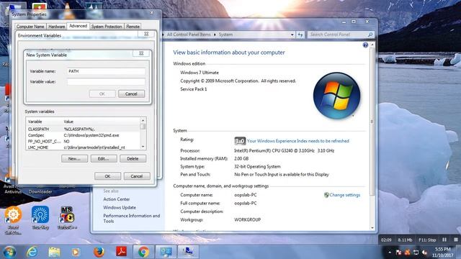Click All Control Panel Items breadcrumb

pos(189,35)
